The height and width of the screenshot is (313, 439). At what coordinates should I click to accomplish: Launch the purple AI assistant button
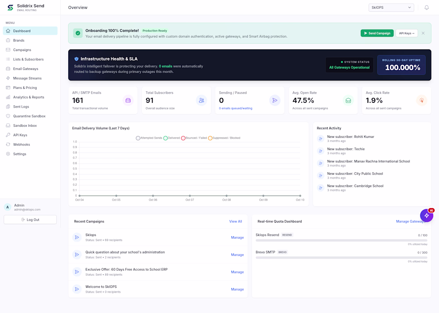tap(426, 215)
